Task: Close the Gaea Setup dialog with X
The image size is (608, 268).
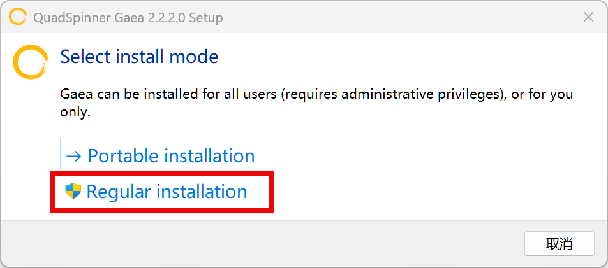Action: pyautogui.click(x=589, y=17)
